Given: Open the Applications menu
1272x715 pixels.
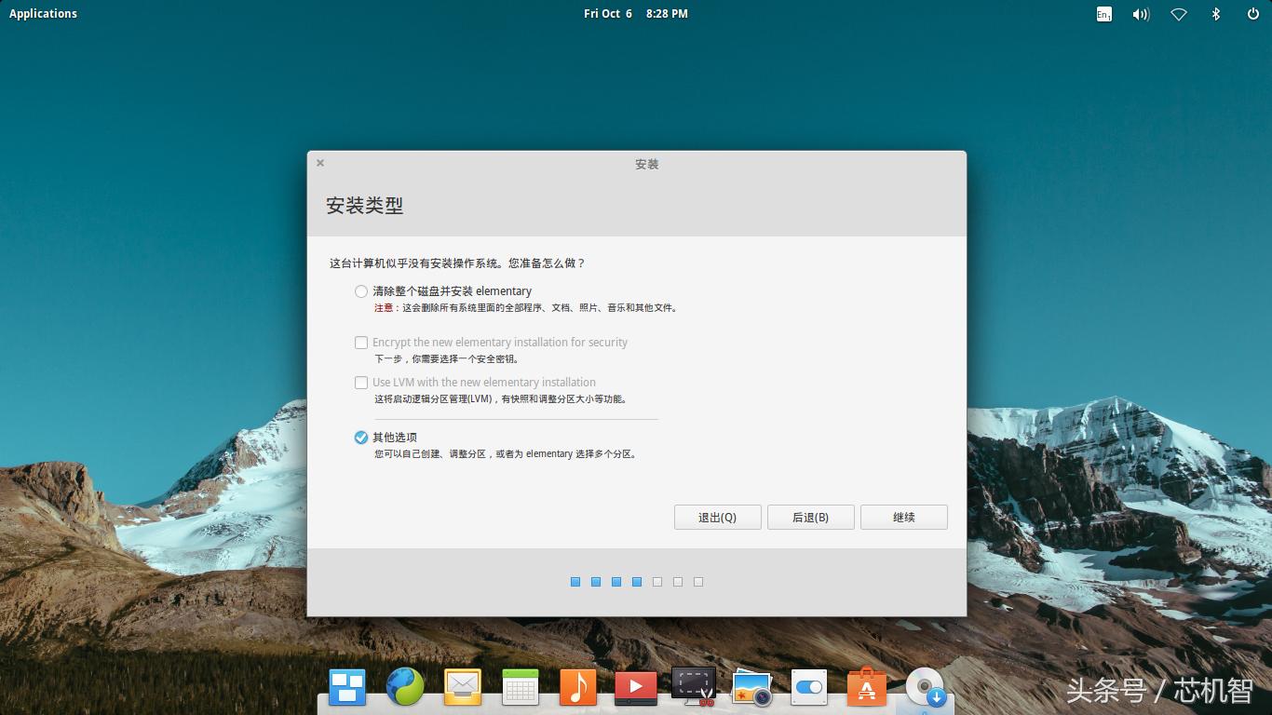Looking at the screenshot, I should pos(43,13).
